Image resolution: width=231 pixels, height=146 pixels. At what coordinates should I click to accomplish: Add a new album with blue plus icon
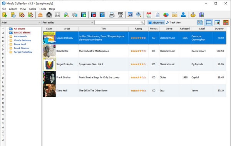pos(84,15)
